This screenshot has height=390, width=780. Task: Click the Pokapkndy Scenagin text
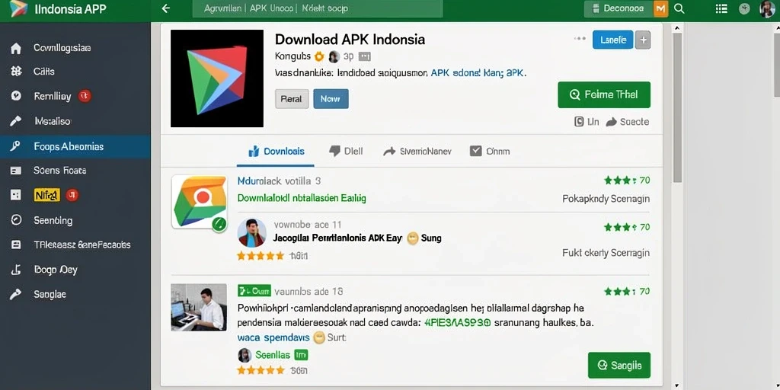[x=606, y=199]
